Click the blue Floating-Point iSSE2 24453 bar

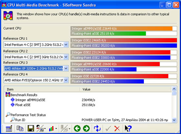click(107, 81)
